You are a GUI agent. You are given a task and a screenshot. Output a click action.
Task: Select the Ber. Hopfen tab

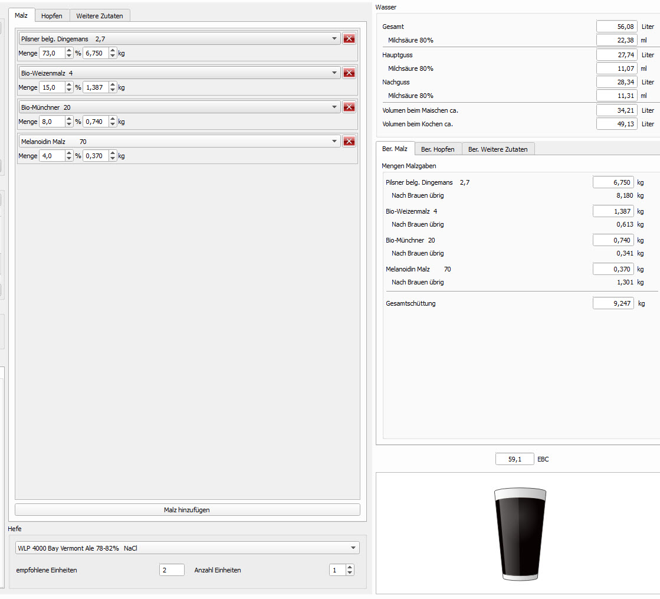[x=438, y=149]
